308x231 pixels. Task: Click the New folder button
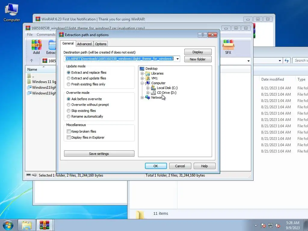coord(198,59)
